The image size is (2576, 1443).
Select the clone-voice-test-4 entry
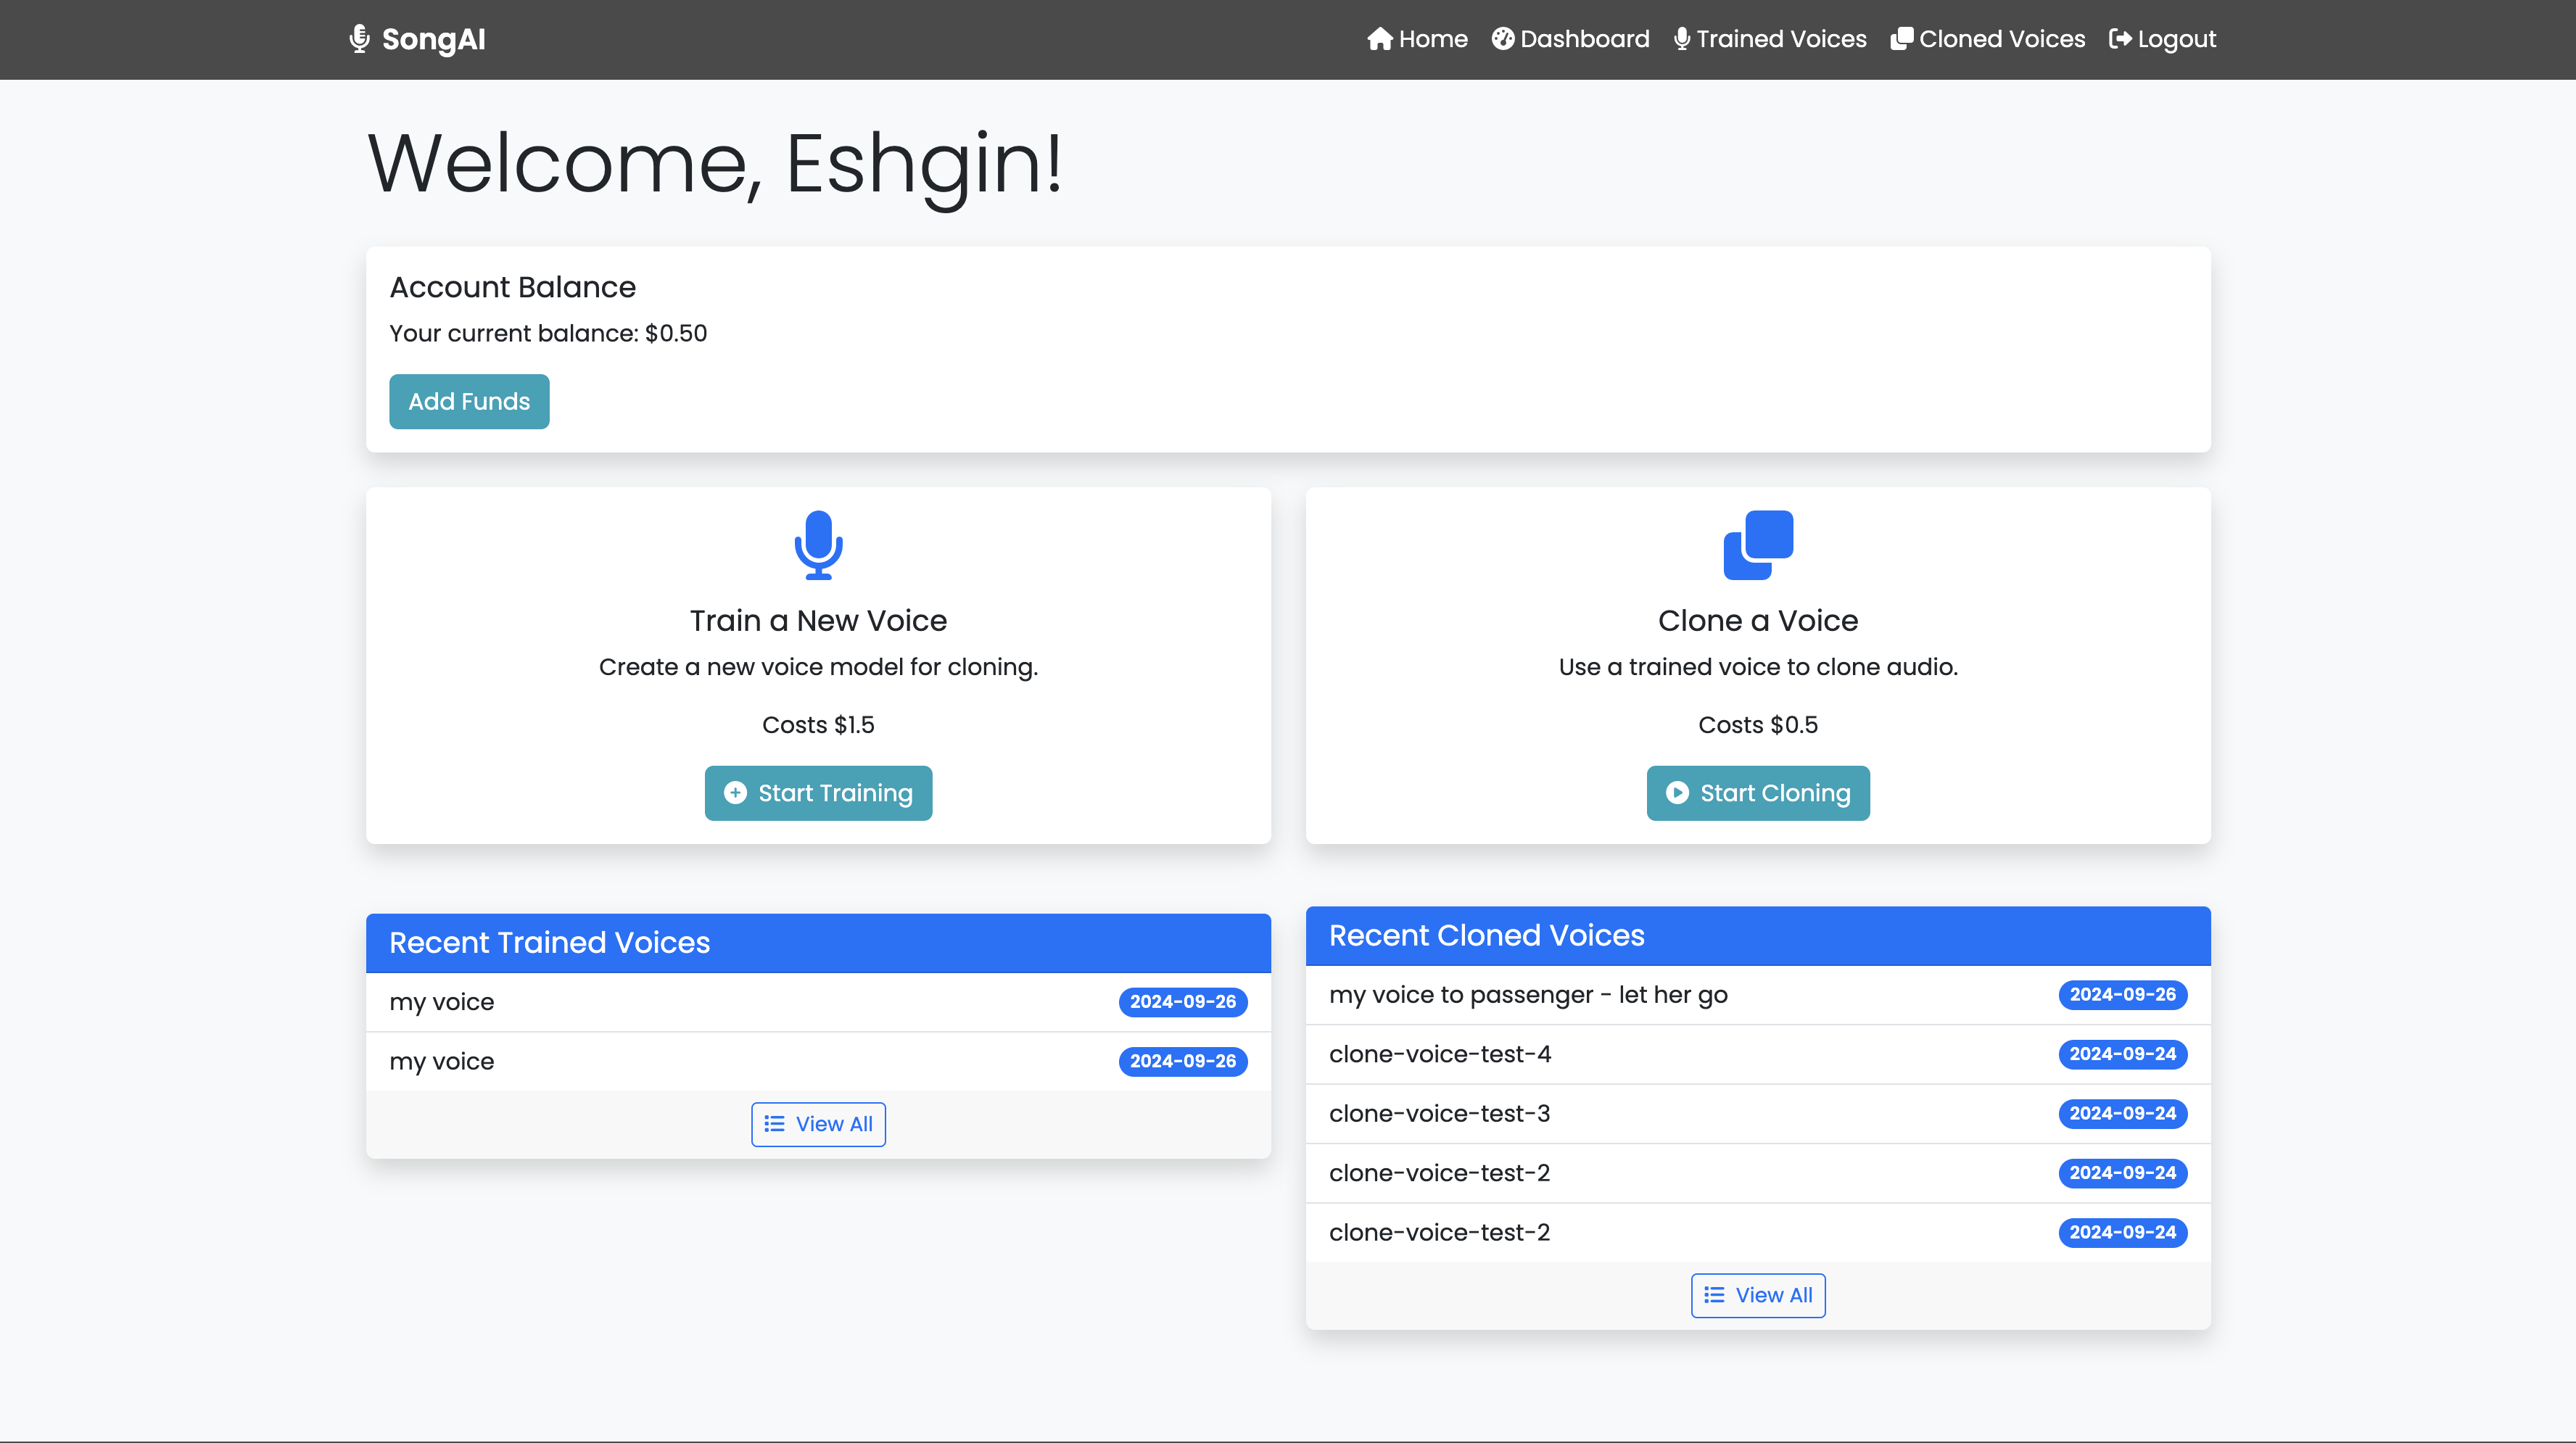pos(1440,1054)
